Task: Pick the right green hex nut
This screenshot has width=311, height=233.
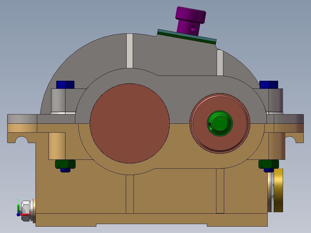Action: click(x=269, y=164)
